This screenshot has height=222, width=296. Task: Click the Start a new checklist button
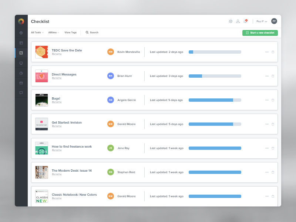[x=260, y=33]
